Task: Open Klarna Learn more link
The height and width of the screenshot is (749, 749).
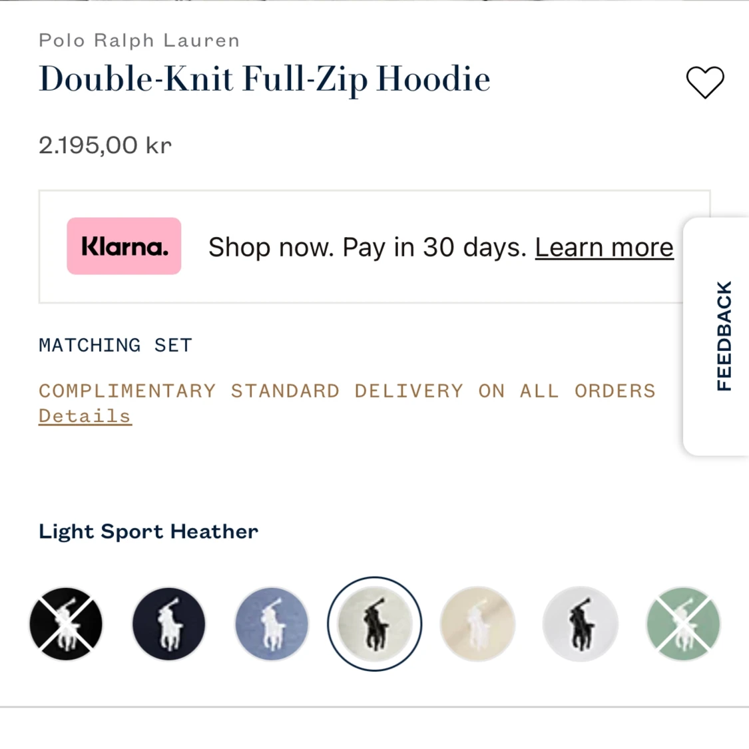Action: click(605, 248)
